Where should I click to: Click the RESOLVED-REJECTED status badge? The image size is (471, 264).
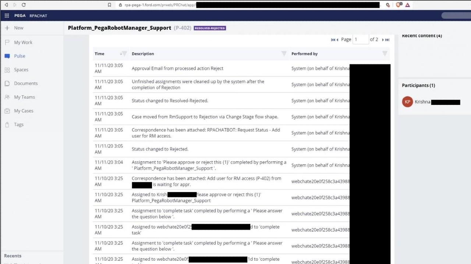pyautogui.click(x=210, y=28)
